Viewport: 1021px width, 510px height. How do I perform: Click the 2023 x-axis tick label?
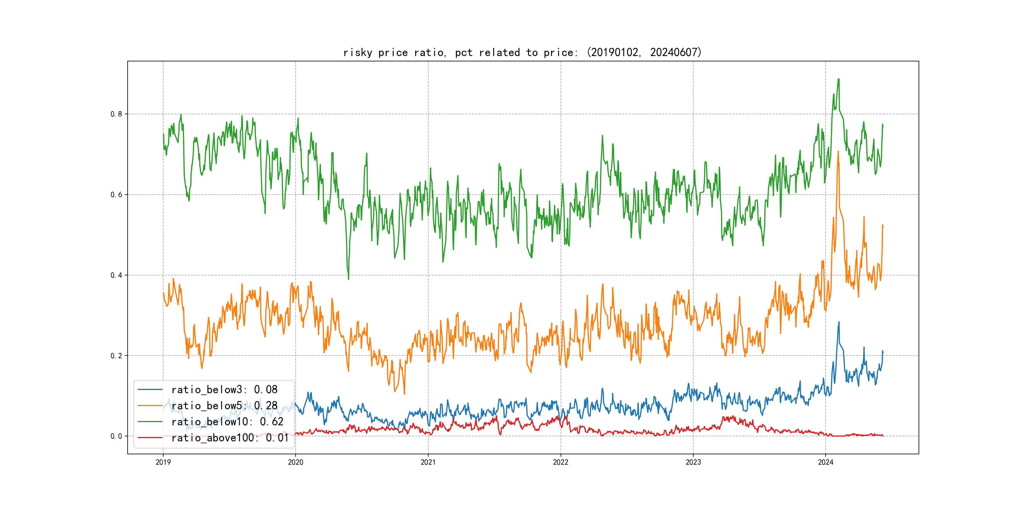point(693,462)
